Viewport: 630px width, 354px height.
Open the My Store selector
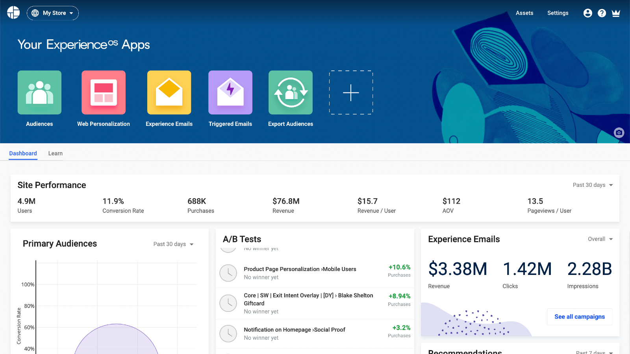53,13
